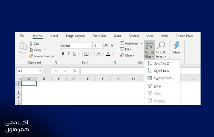Select column G header
214x137 pixels.
118,79
